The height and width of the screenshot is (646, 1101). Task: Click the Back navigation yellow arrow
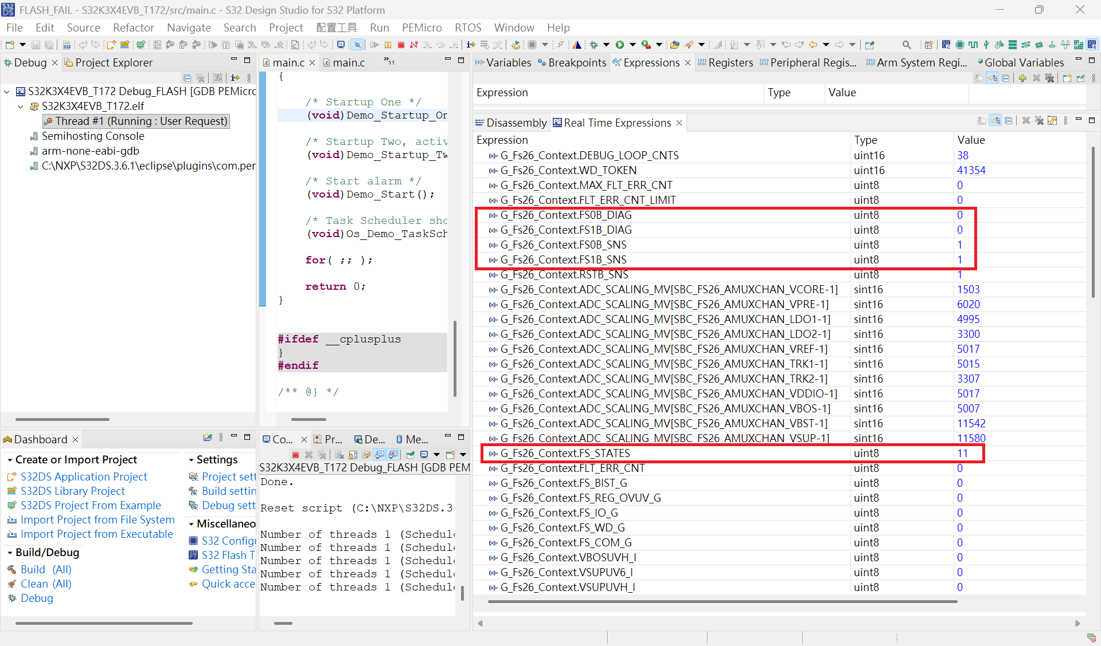(813, 45)
